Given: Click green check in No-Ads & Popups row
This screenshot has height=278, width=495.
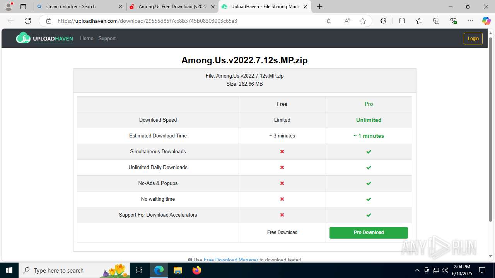Looking at the screenshot, I should pos(369,183).
